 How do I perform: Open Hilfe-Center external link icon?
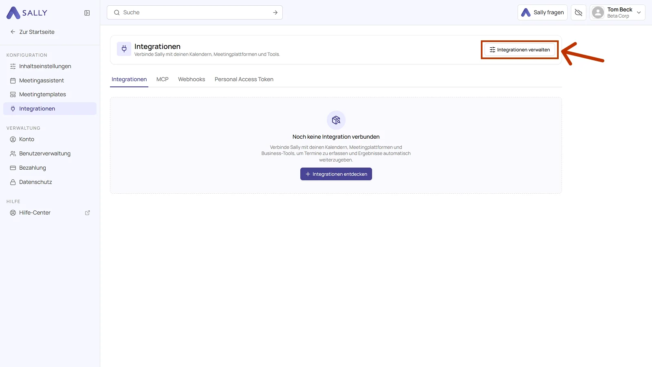[x=87, y=213]
